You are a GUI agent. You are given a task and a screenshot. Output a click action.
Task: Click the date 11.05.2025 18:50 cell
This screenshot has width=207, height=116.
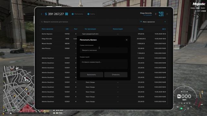tap(160, 58)
